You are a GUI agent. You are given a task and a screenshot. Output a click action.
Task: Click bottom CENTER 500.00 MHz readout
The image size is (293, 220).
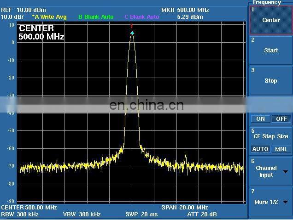point(29,207)
